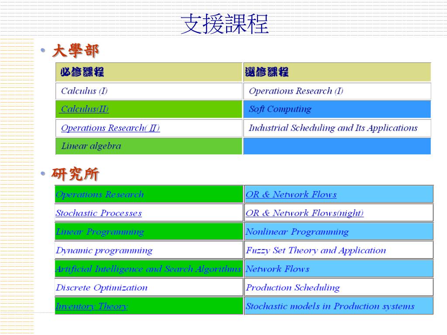Image resolution: width=447 pixels, height=335 pixels.
Task: Click the Network Flows cell
Action: [x=339, y=269]
